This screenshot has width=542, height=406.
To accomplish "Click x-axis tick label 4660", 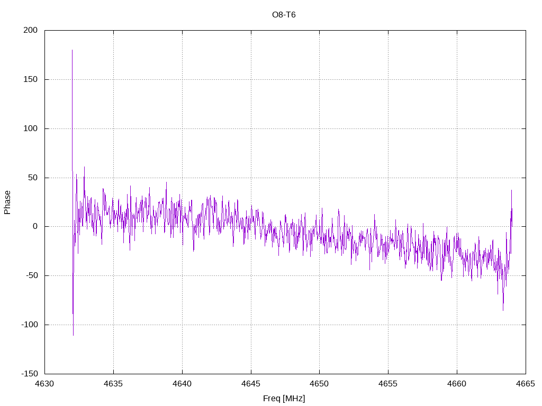I will tap(457, 384).
